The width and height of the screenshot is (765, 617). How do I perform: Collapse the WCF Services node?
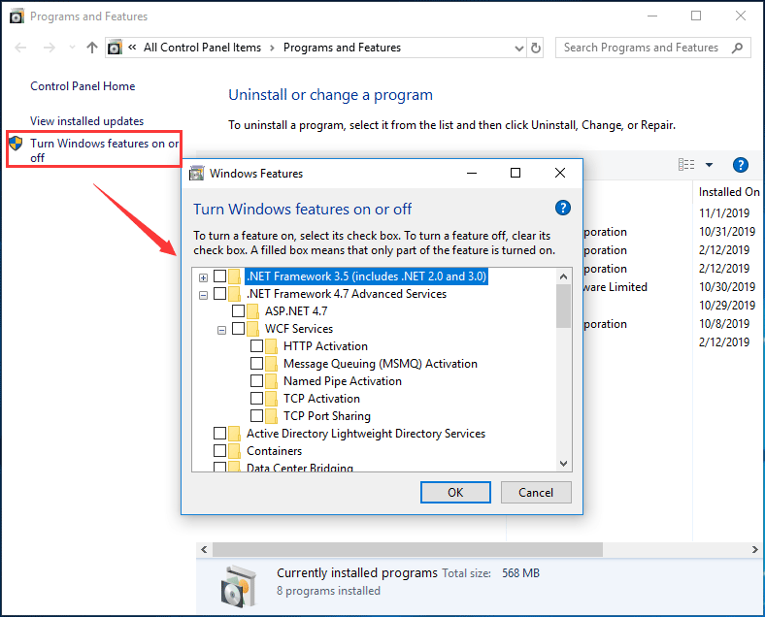[x=221, y=331]
